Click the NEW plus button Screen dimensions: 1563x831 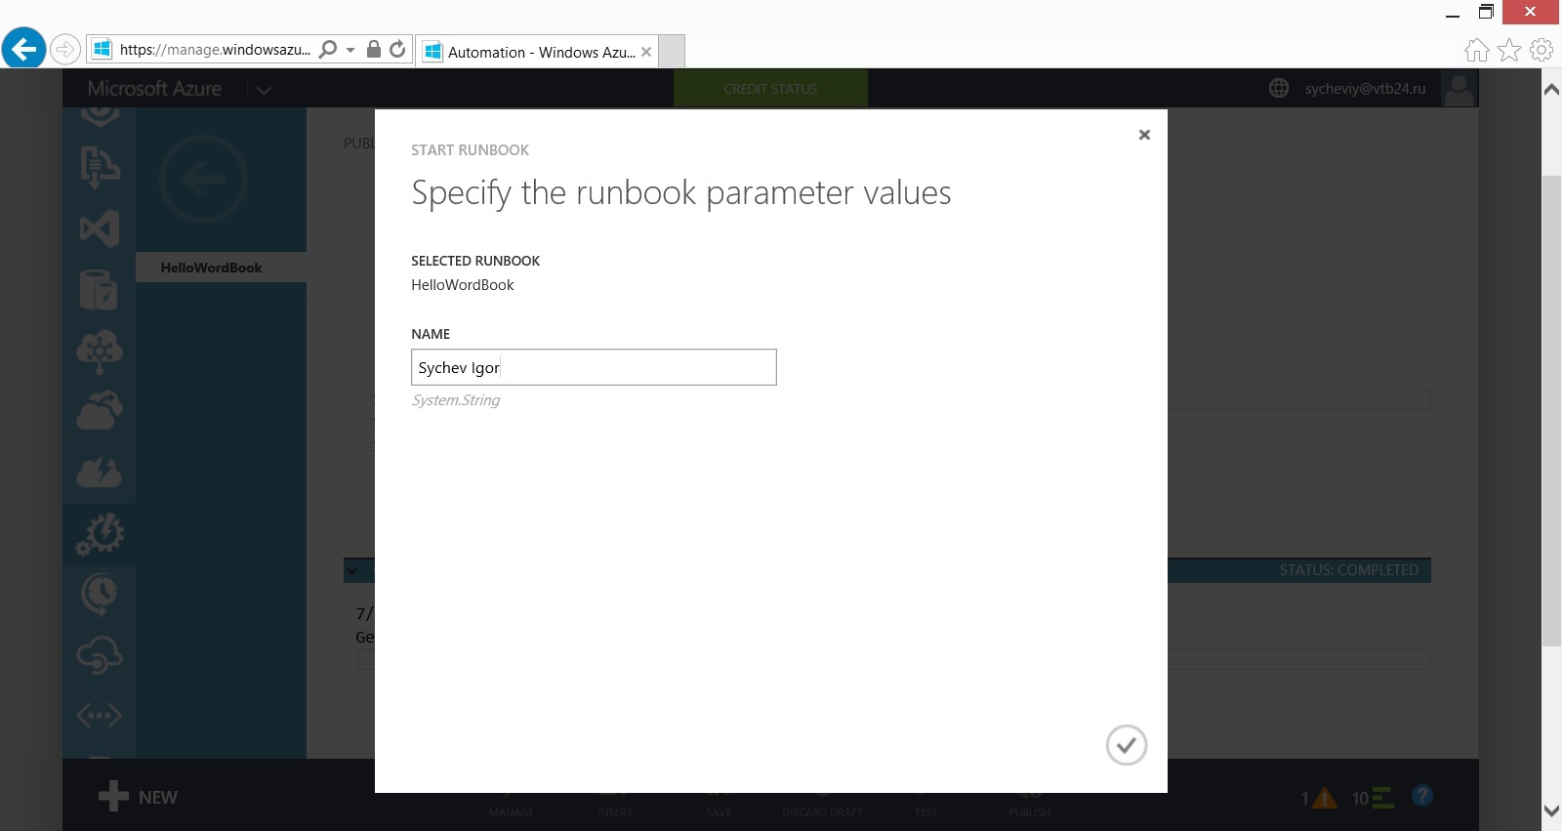tap(138, 797)
